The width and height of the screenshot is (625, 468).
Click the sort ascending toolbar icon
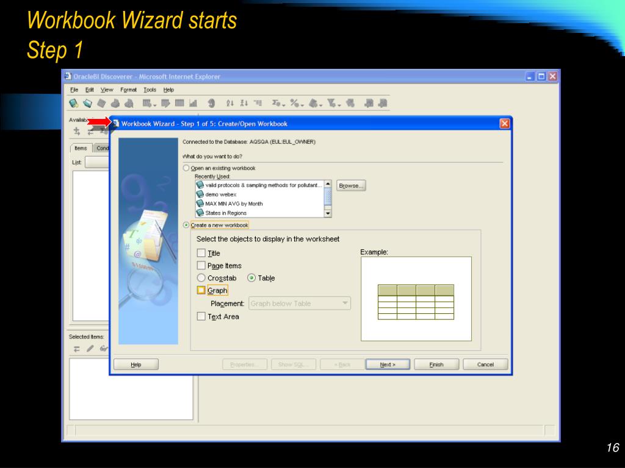[230, 103]
